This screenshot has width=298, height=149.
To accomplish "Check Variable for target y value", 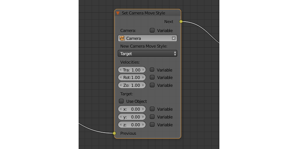I will coord(152,117).
